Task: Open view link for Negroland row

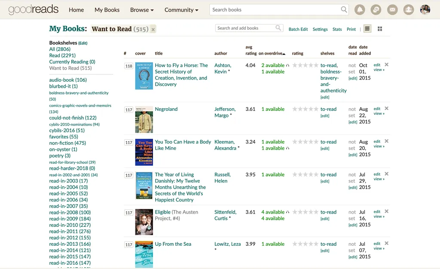Action: 379,113
